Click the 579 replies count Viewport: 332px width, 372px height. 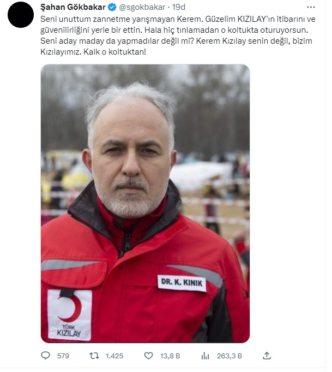tap(63, 356)
